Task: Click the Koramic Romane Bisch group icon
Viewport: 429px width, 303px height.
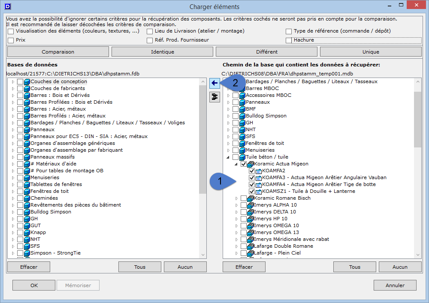Action: (x=251, y=198)
